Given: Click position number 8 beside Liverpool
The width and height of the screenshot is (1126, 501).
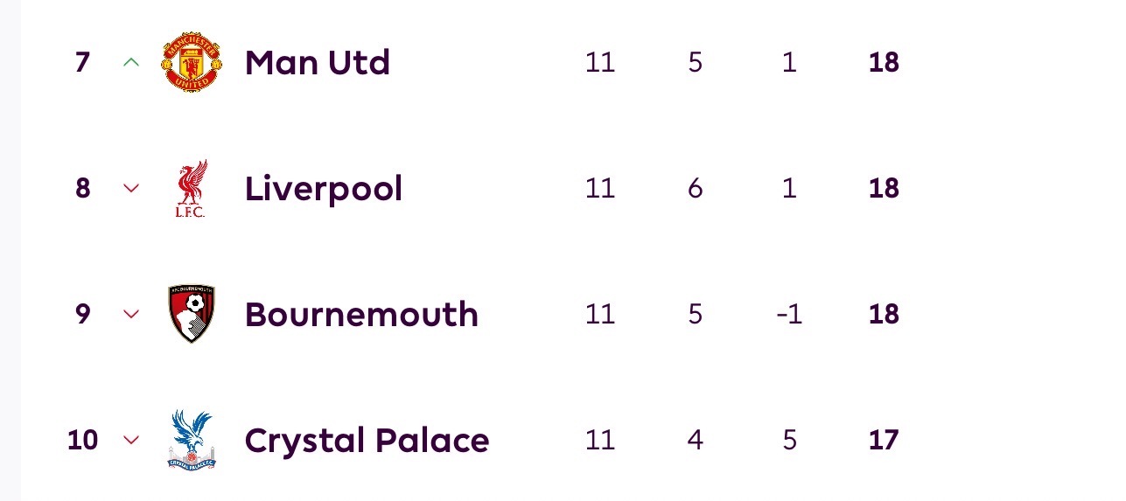Looking at the screenshot, I should tap(82, 189).
